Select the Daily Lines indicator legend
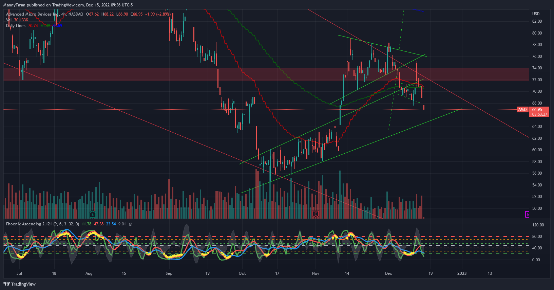This screenshot has height=290, width=554. 16,26
